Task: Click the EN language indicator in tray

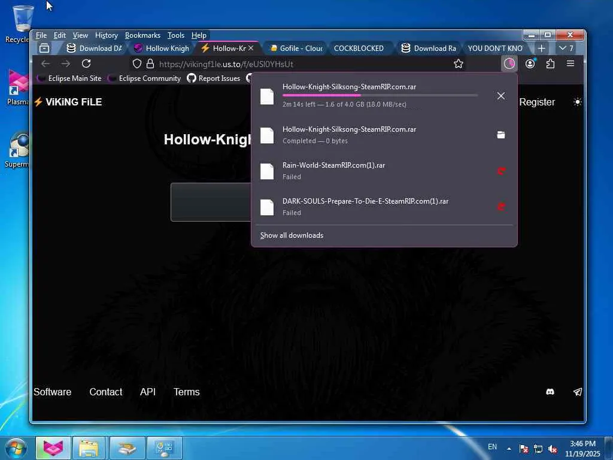Action: (492, 447)
